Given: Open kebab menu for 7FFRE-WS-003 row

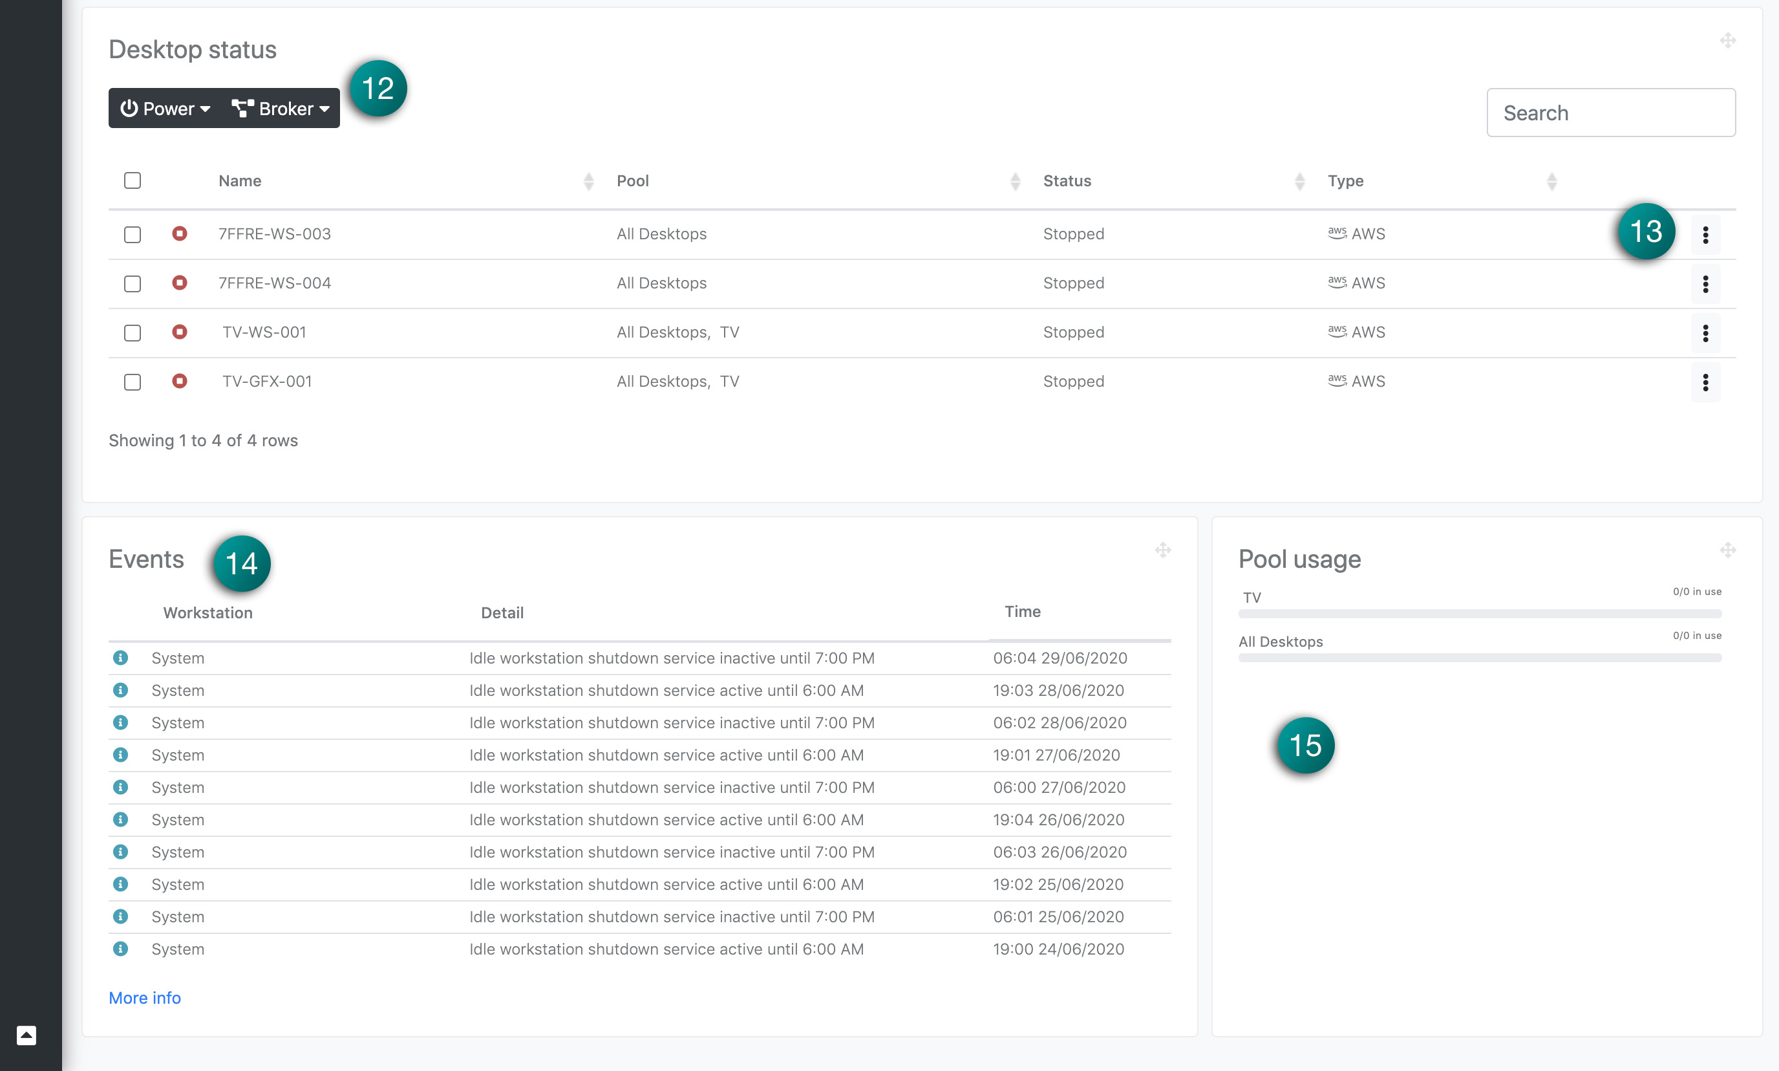Looking at the screenshot, I should [1705, 235].
